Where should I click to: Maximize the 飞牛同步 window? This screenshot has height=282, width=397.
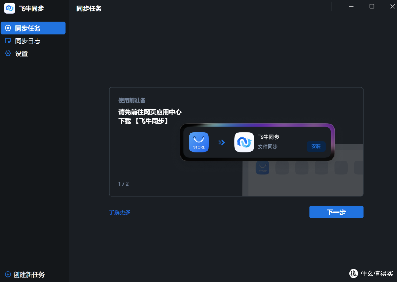tap(372, 6)
